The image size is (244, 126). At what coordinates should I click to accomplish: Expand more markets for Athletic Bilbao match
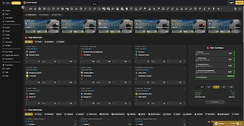click(130, 82)
